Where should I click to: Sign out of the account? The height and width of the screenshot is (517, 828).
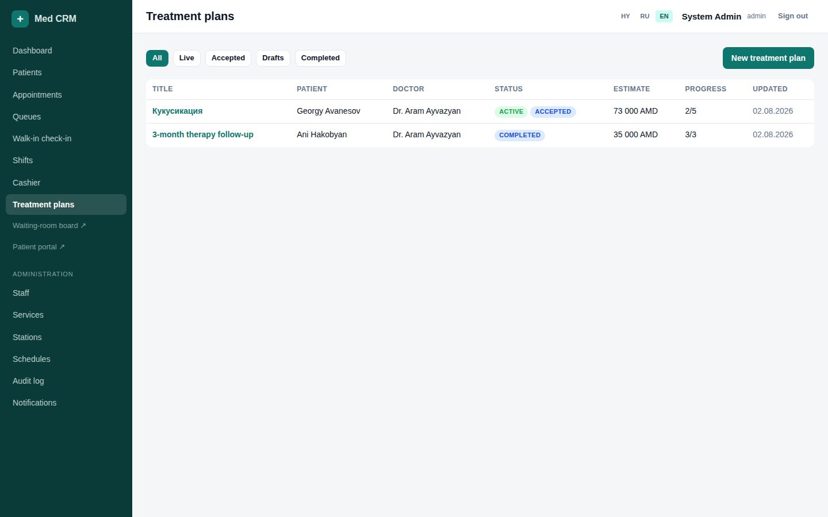click(793, 16)
